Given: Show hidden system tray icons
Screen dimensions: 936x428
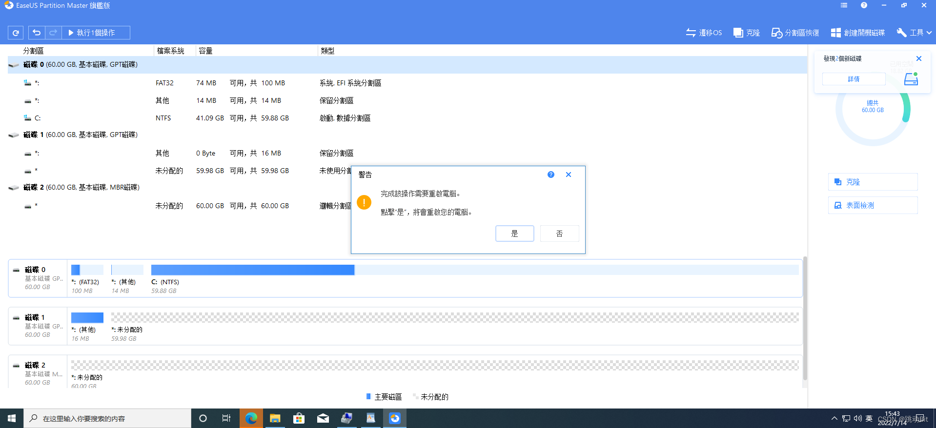Looking at the screenshot, I should 834,418.
